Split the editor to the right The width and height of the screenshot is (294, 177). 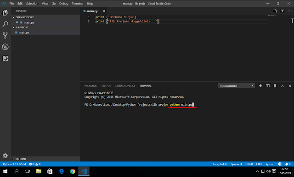[283, 11]
